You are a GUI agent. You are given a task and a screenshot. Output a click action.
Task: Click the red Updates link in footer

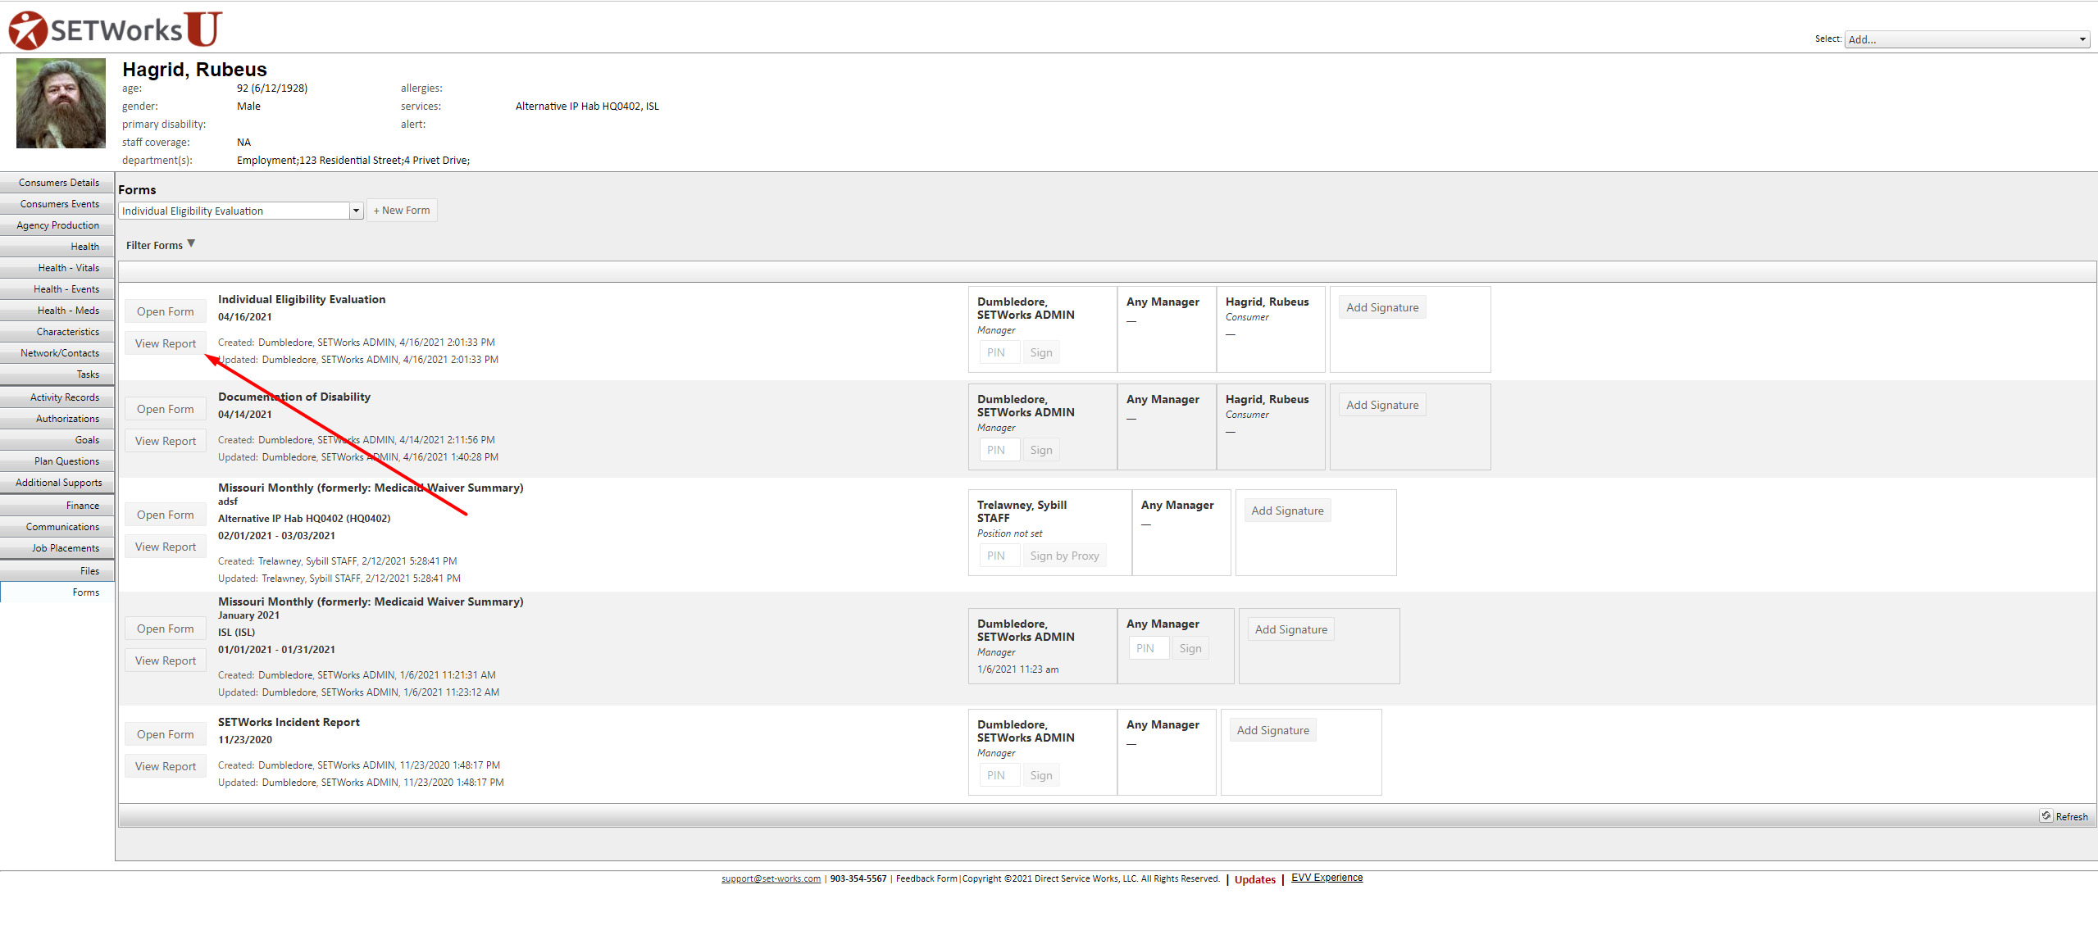[1254, 879]
